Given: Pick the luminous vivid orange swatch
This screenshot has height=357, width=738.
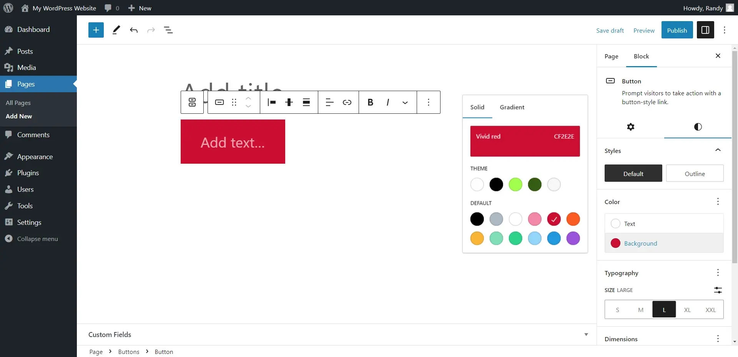Looking at the screenshot, I should [573, 219].
